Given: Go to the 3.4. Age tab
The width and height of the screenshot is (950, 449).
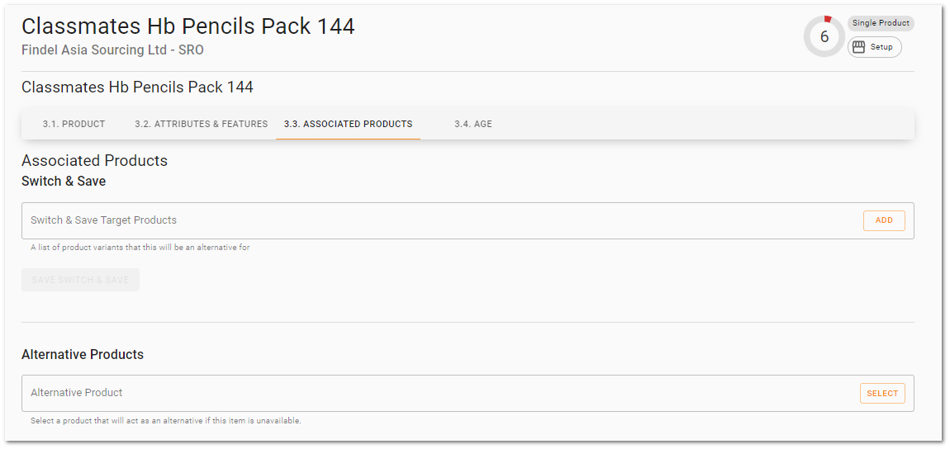Looking at the screenshot, I should pyautogui.click(x=473, y=124).
